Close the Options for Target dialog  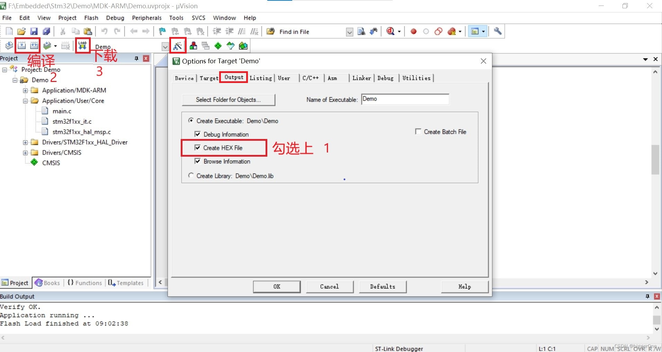coord(483,61)
